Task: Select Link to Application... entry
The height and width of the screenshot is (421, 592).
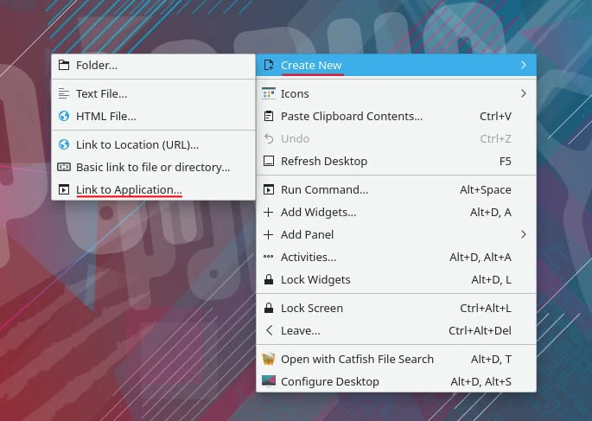Action: [x=129, y=189]
